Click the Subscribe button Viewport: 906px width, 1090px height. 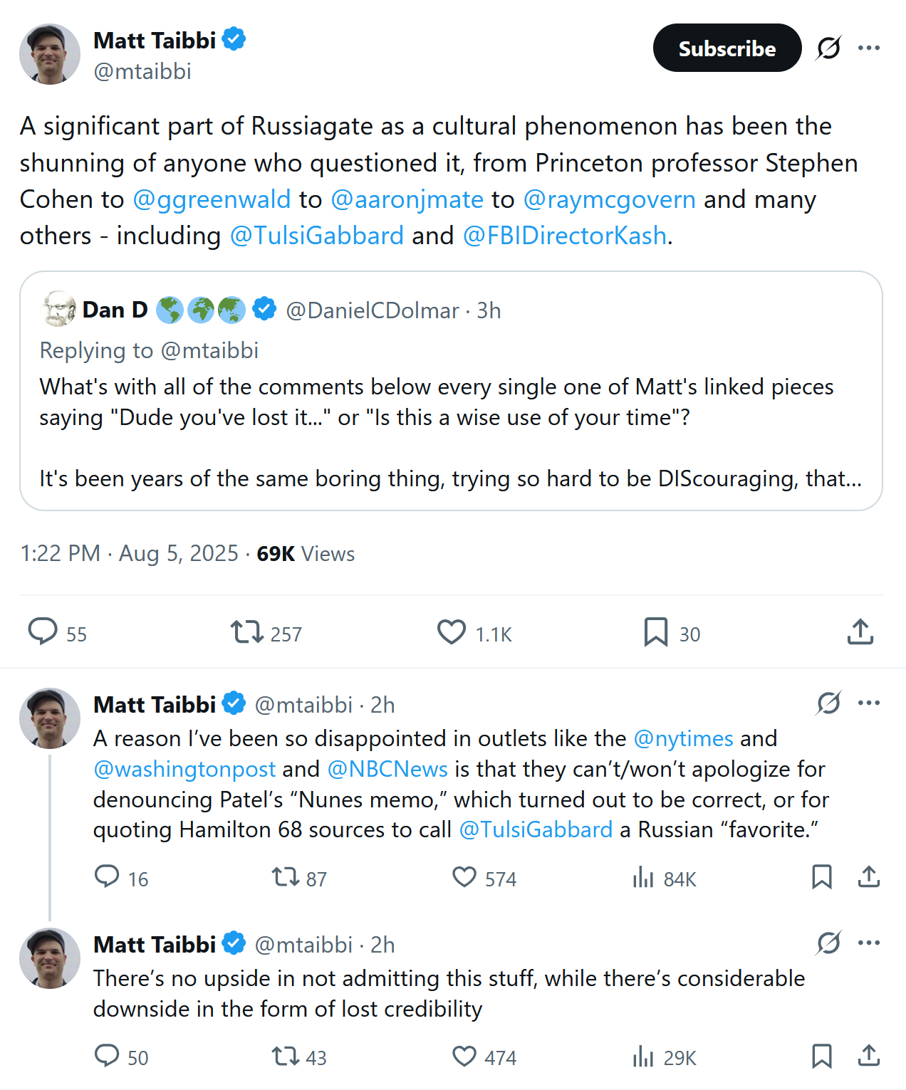point(727,48)
